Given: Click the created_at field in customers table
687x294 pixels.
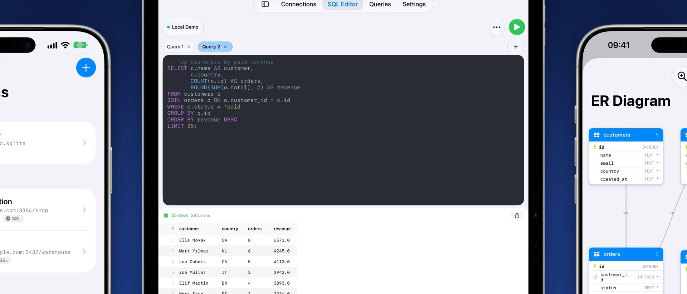Looking at the screenshot, I should (626, 179).
